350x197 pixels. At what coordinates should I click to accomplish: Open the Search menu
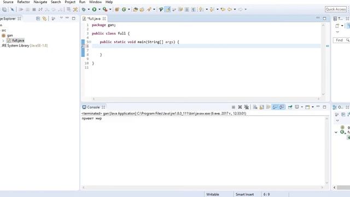(56, 2)
